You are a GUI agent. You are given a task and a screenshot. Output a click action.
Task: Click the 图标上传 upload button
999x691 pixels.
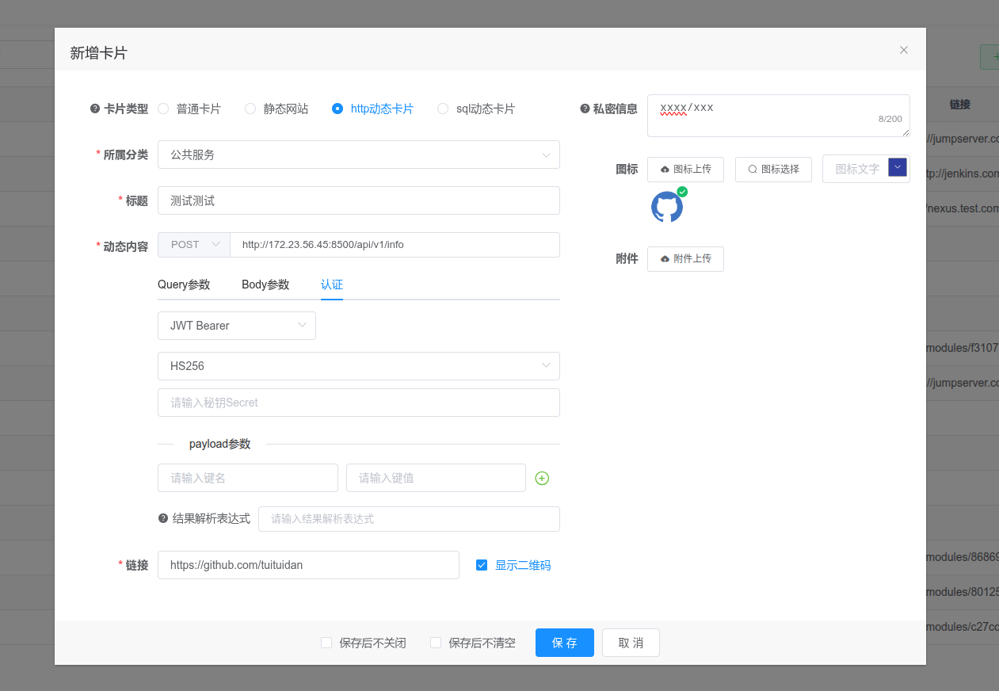pyautogui.click(x=685, y=169)
